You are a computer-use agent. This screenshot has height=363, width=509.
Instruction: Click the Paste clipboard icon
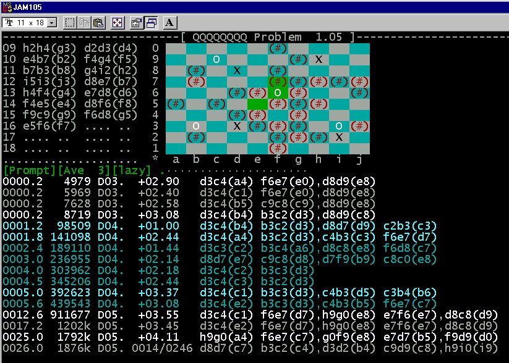pos(98,23)
